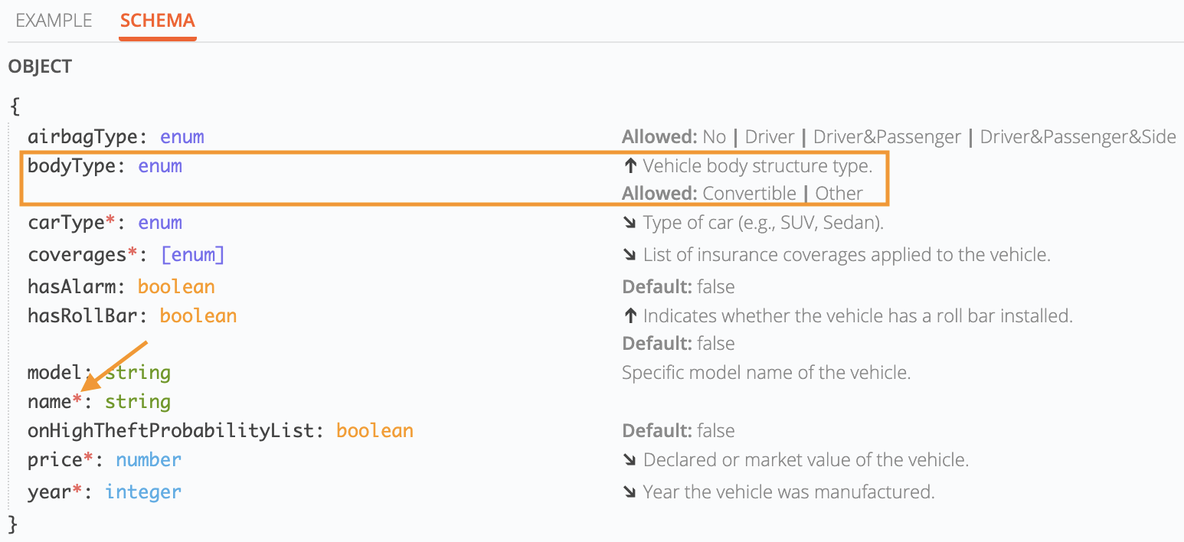Click the red required asterisk after carType
The image size is (1184, 542).
110,221
